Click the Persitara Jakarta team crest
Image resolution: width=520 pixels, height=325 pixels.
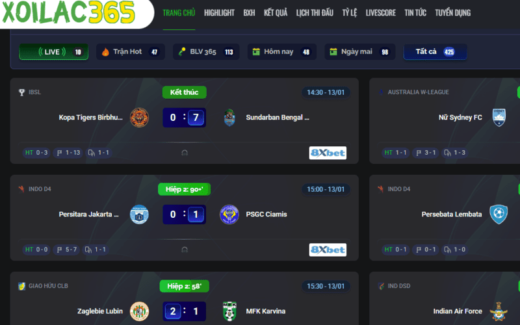pos(139,214)
